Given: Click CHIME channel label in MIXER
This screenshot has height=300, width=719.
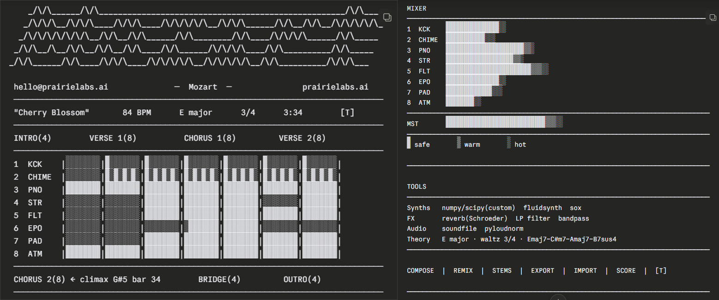Looking at the screenshot, I should click(428, 40).
